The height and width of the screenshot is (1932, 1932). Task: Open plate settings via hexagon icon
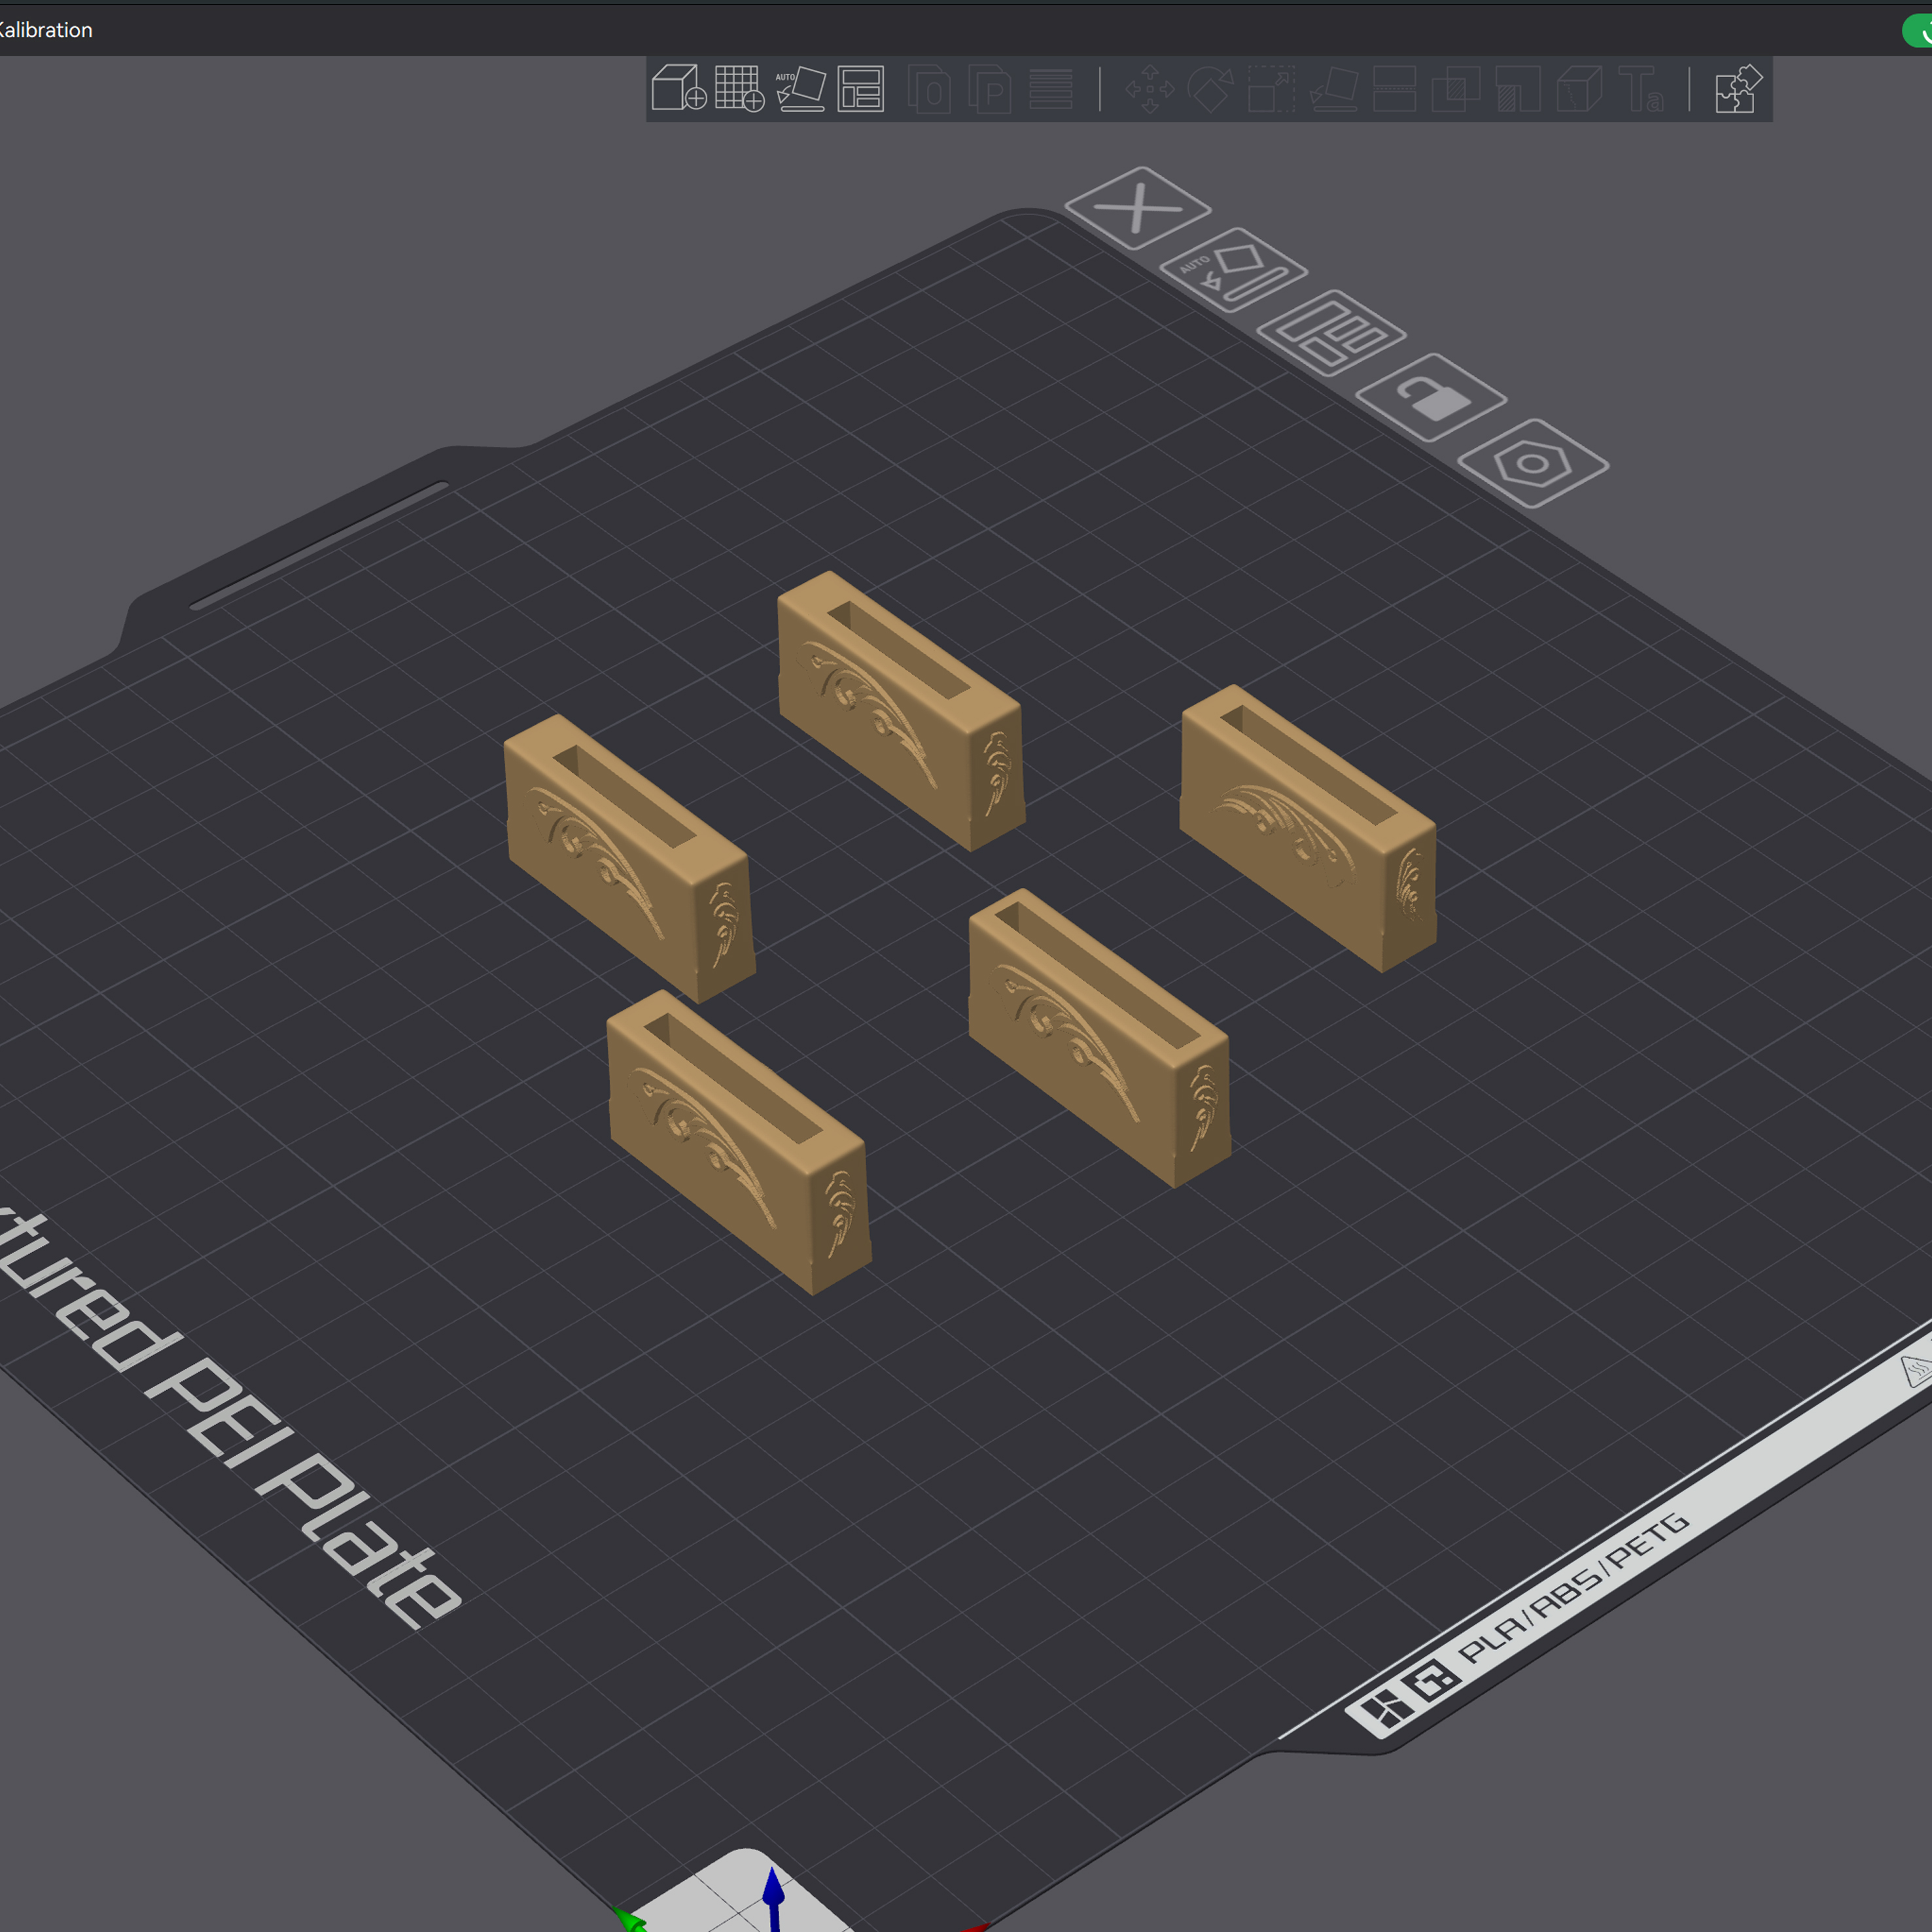point(1535,462)
